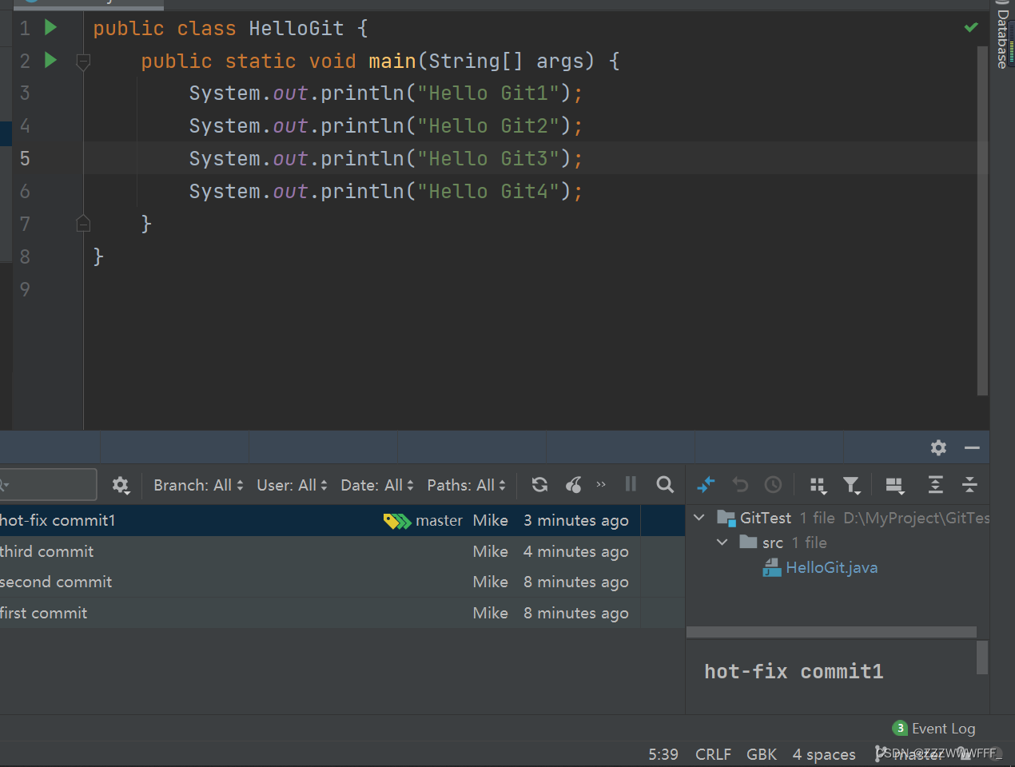Open the master branch widget in status bar
The height and width of the screenshot is (767, 1015).
pyautogui.click(x=911, y=754)
